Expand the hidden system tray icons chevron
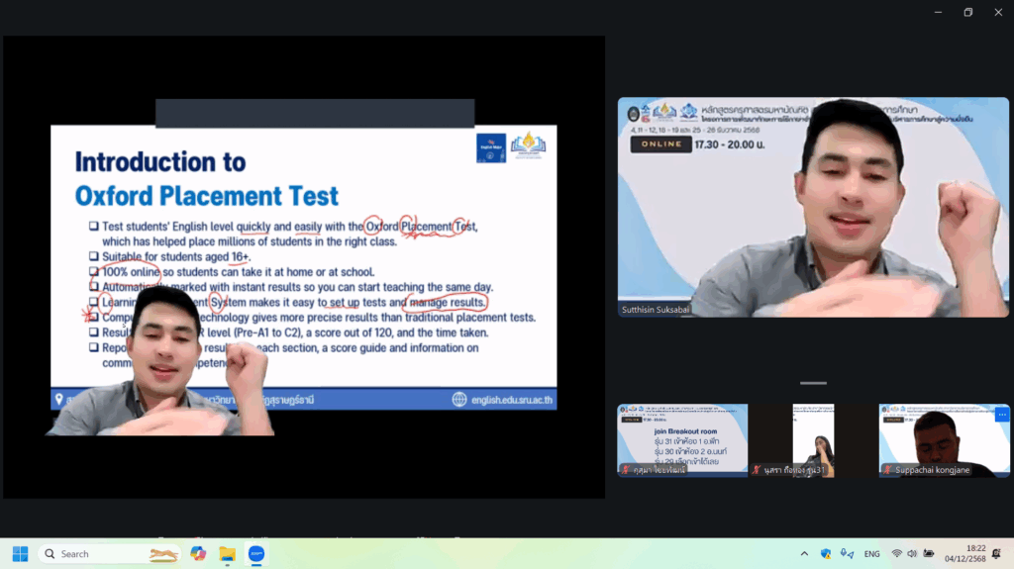This screenshot has width=1014, height=569. click(x=803, y=553)
